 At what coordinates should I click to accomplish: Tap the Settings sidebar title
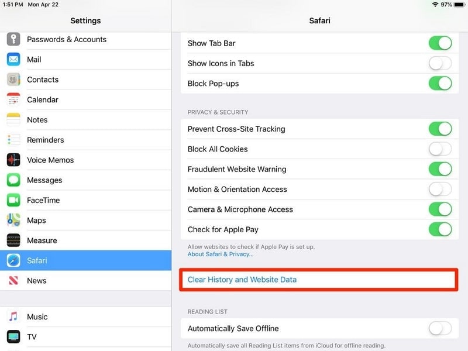(85, 20)
